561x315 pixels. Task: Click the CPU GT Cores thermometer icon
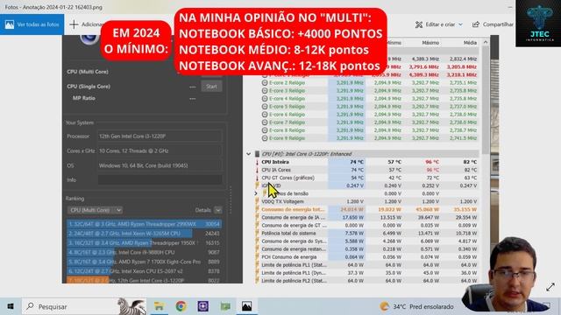pos(257,178)
